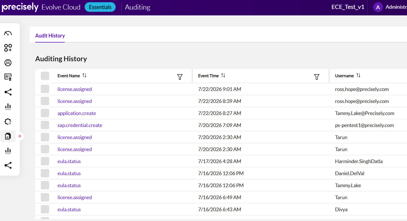Open license.assigned event from 8:39 AM
The height and width of the screenshot is (221, 407).
pyautogui.click(x=75, y=101)
